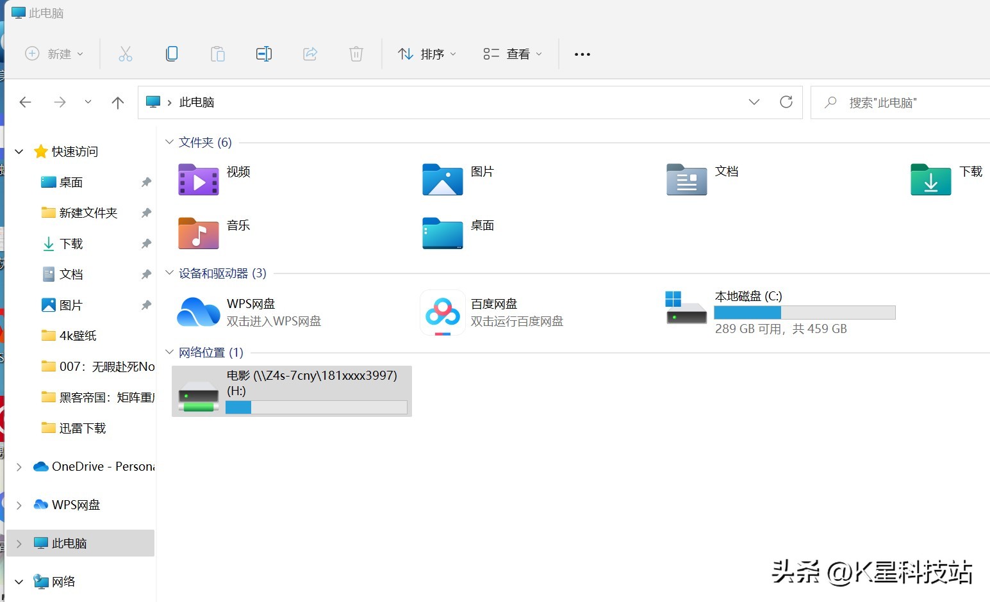Open the See more "..." menu
Viewport: 990px width, 602px height.
tap(582, 53)
